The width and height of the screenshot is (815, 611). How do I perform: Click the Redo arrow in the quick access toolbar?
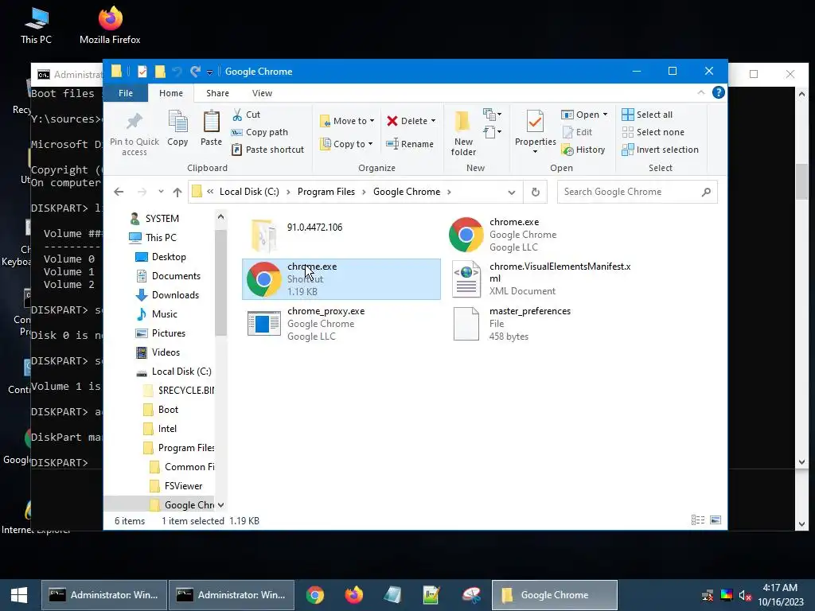point(196,71)
